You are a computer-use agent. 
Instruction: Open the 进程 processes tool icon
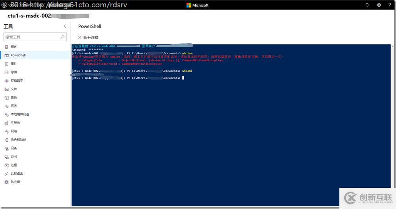[7, 165]
